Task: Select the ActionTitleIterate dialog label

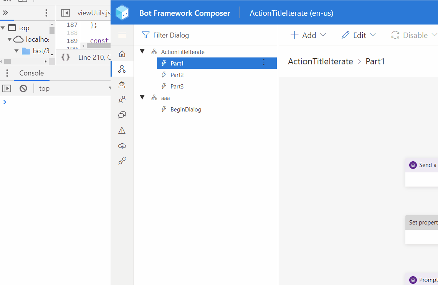Action: point(183,52)
